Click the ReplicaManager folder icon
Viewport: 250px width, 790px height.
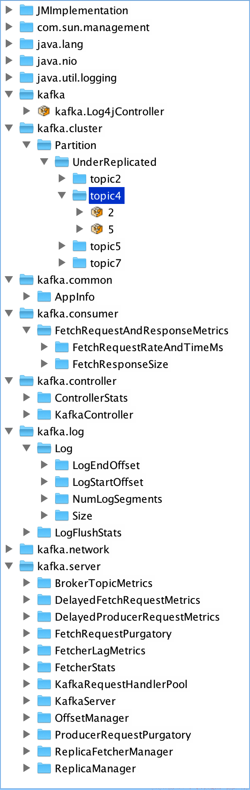(44, 768)
